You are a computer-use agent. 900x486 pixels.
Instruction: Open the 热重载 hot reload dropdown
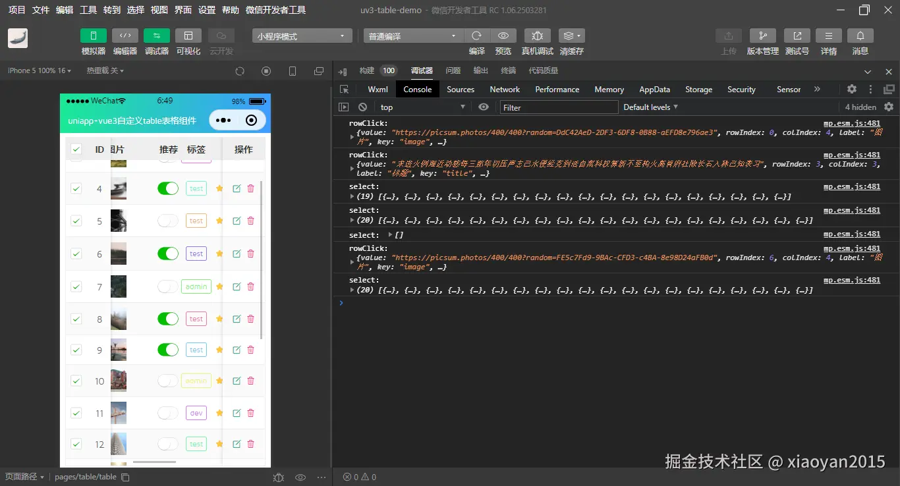point(105,70)
